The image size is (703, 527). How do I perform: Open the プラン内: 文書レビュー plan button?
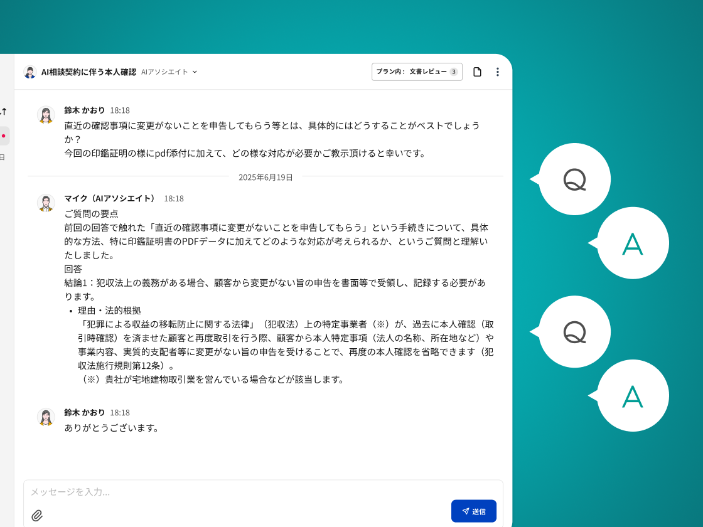pyautogui.click(x=417, y=72)
